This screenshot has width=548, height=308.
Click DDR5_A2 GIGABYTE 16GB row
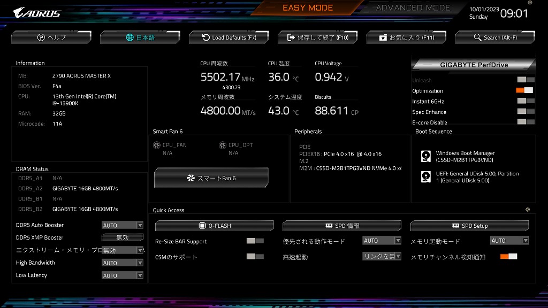tap(68, 188)
